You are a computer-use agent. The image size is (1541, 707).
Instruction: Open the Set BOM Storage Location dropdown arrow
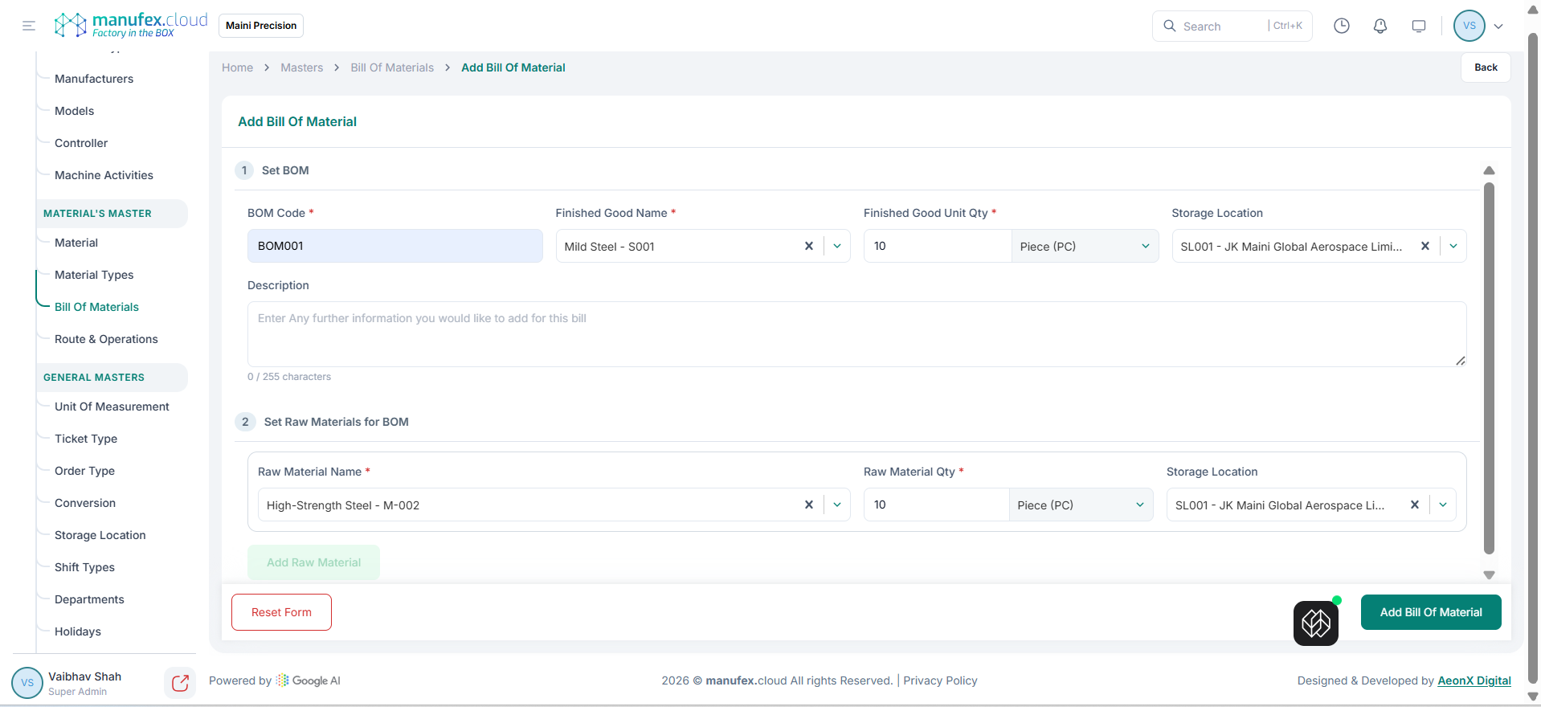(x=1453, y=246)
